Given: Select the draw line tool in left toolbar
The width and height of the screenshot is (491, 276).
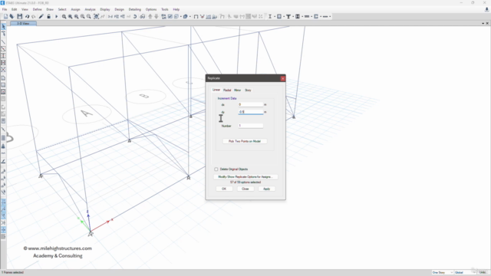Looking at the screenshot, I should coord(3,42).
